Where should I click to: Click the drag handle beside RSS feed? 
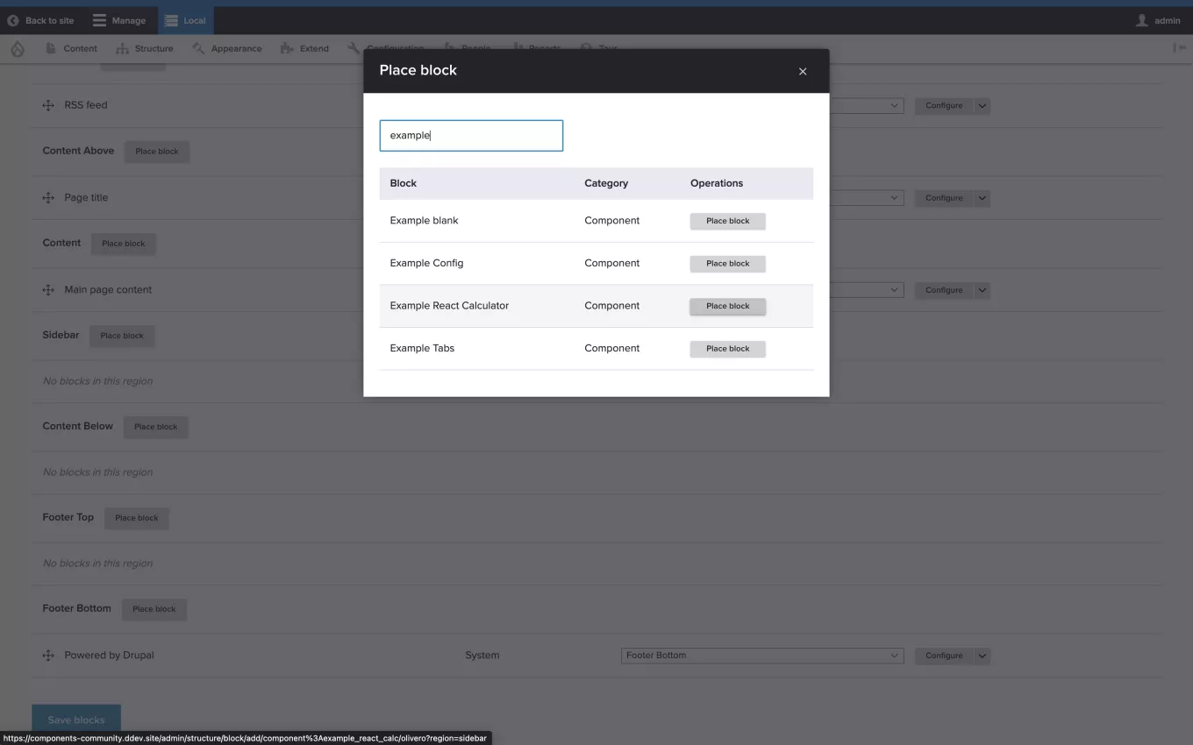click(x=48, y=105)
